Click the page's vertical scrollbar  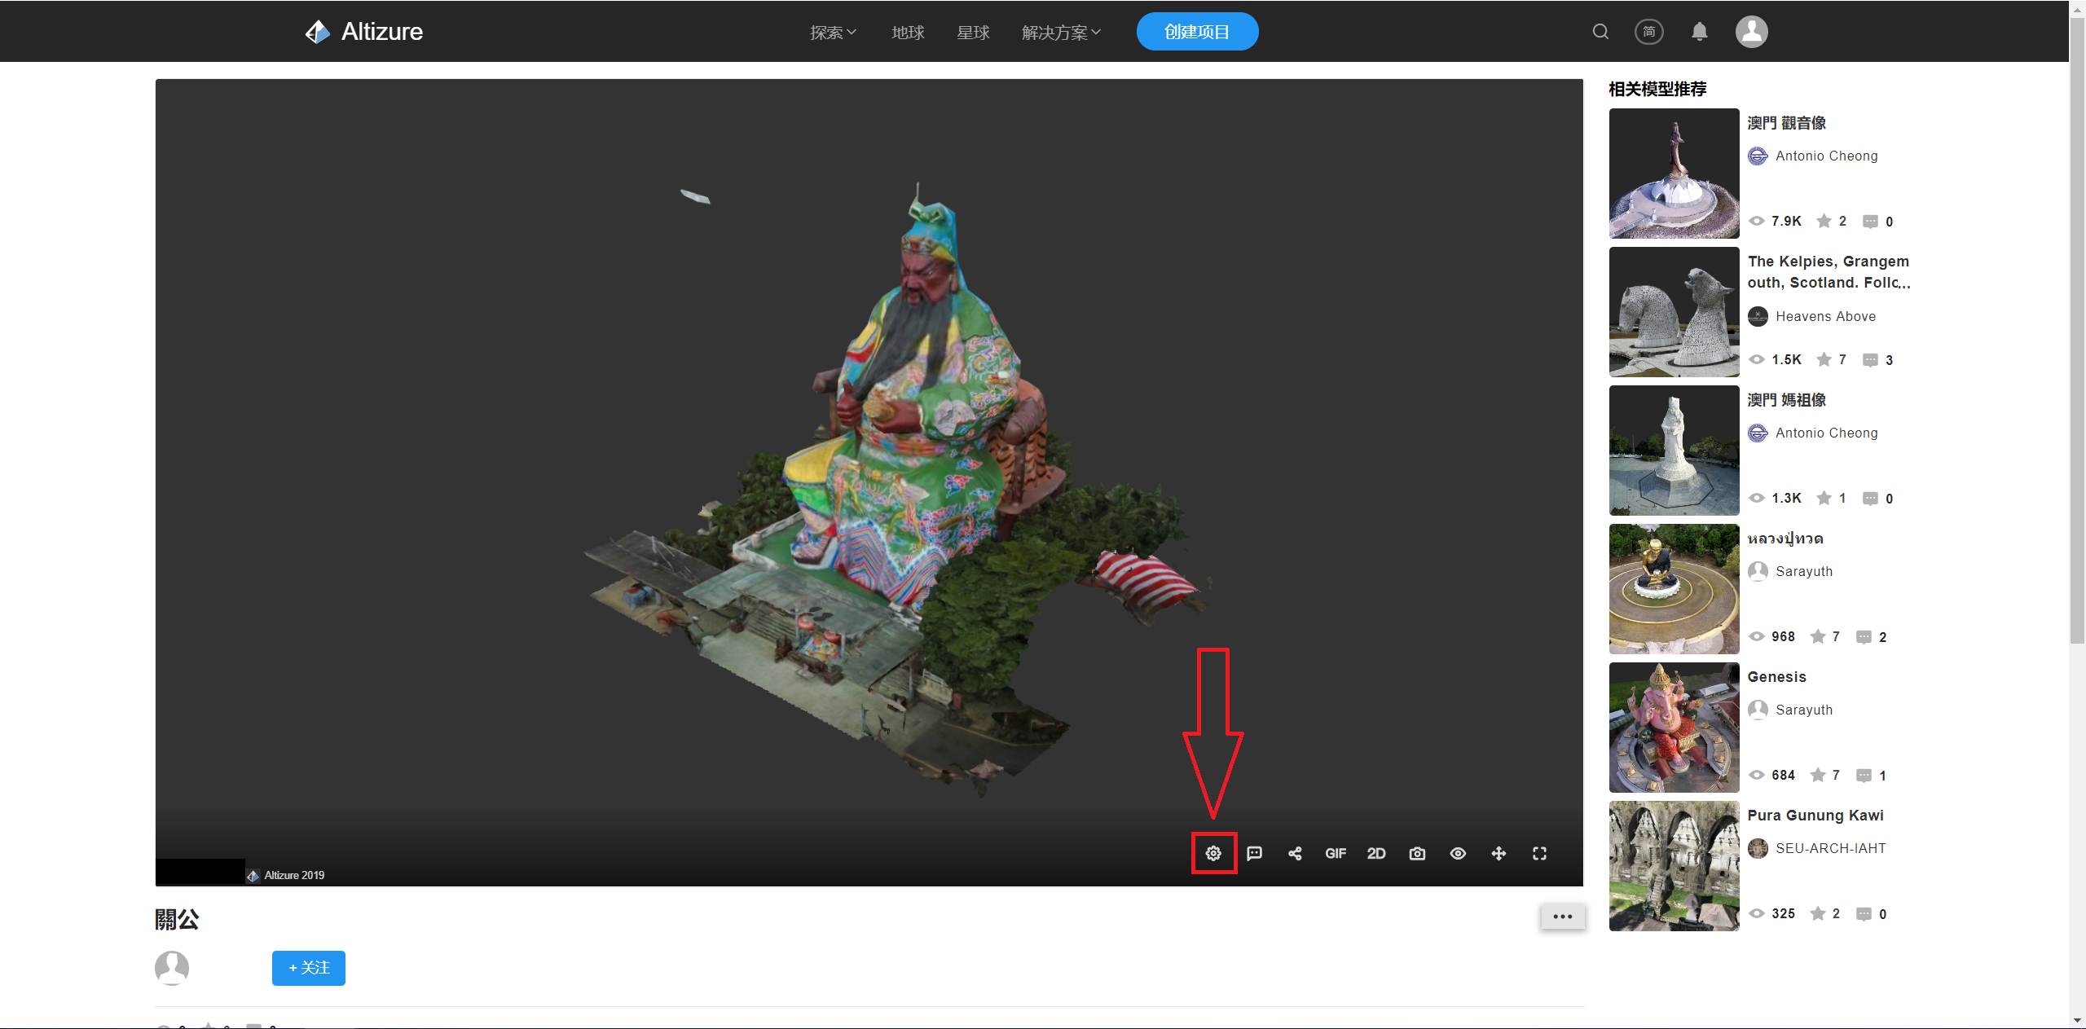pos(2078,331)
